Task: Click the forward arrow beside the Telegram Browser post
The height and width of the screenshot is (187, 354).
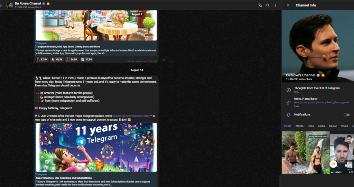Action: coord(164,60)
